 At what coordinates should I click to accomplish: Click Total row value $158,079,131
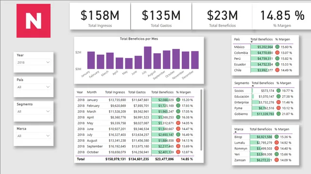pyautogui.click(x=116, y=159)
